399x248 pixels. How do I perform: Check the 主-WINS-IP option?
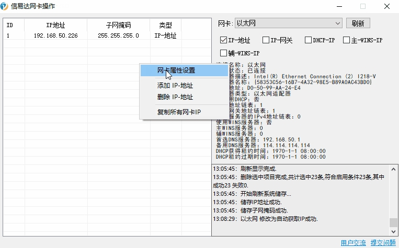[347, 40]
